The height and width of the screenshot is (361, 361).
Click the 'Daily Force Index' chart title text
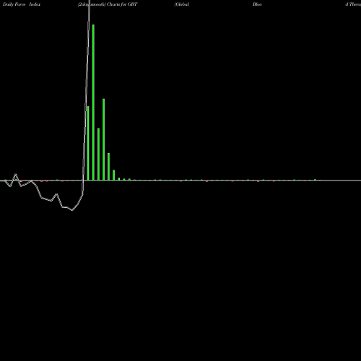pyautogui.click(x=22, y=4)
